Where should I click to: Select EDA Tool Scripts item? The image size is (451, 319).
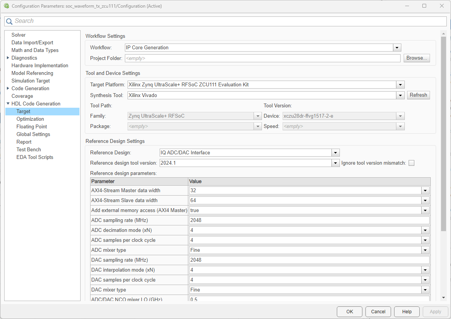35,157
